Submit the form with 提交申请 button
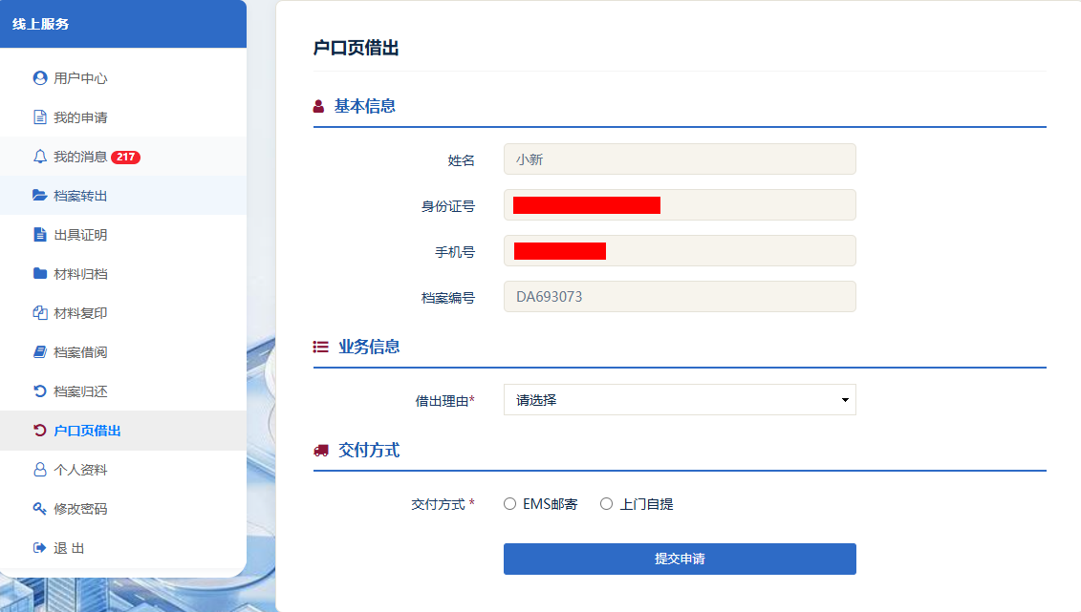This screenshot has height=612, width=1081. (x=680, y=559)
